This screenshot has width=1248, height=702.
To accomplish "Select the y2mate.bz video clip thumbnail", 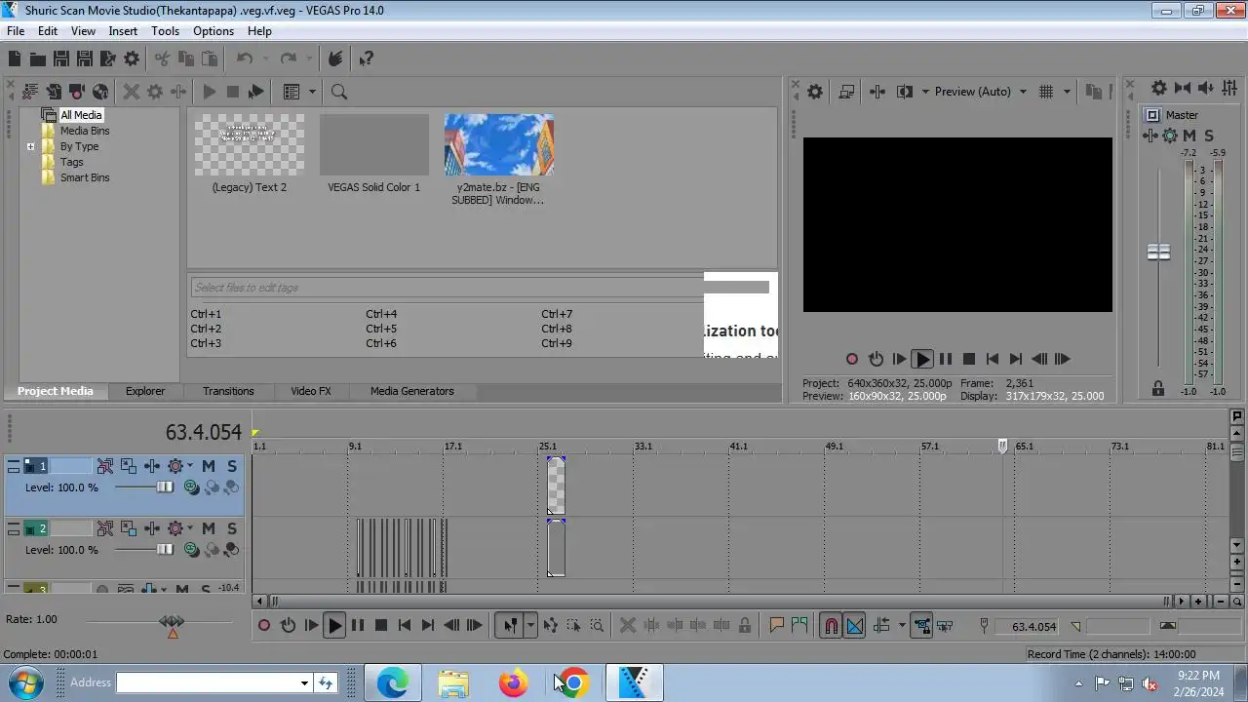I will coord(499,145).
